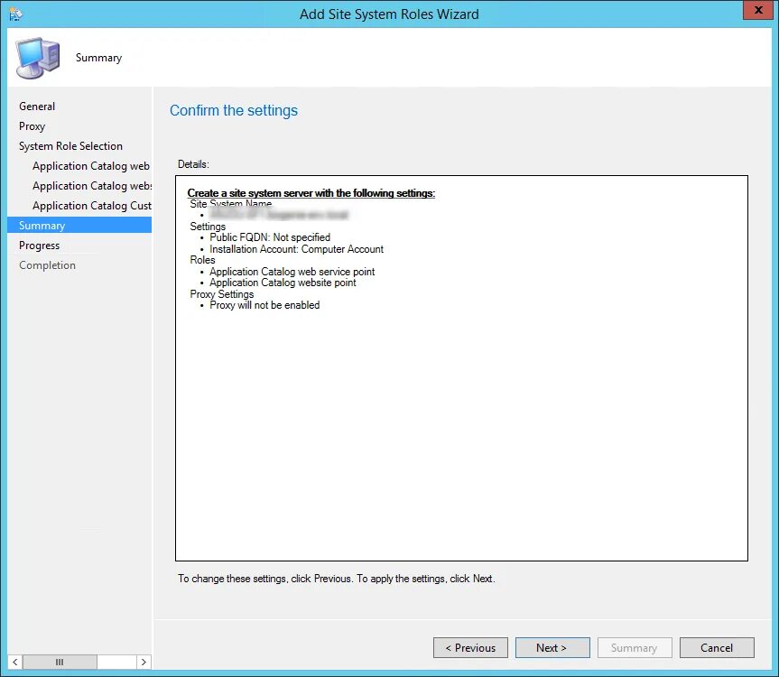Screen dimensions: 779x677
Task: Select the second Application Catalog website step
Action: (x=90, y=185)
